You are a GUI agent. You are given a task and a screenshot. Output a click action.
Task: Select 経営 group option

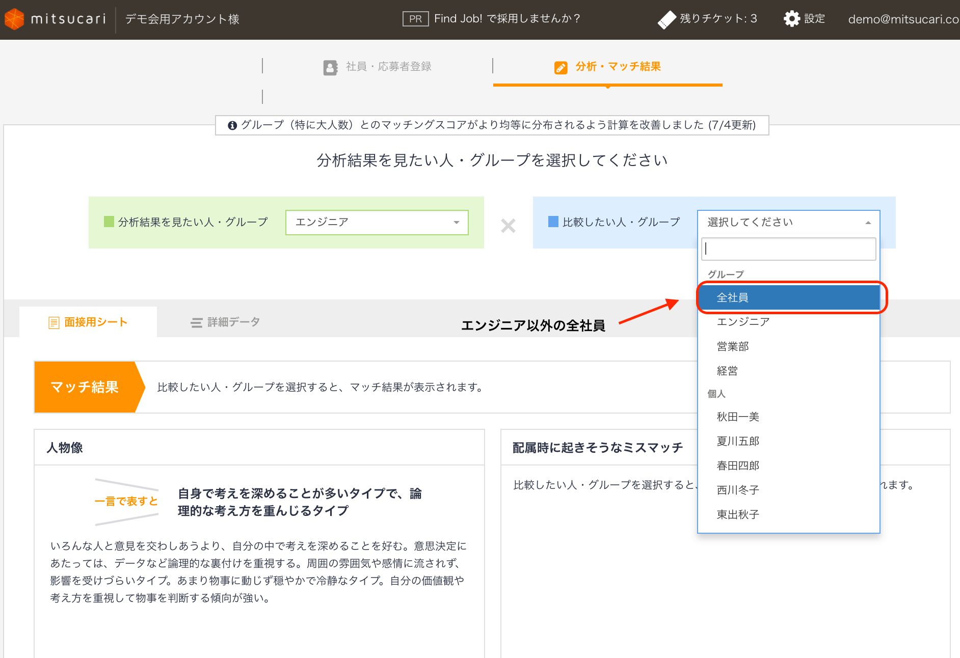[727, 371]
